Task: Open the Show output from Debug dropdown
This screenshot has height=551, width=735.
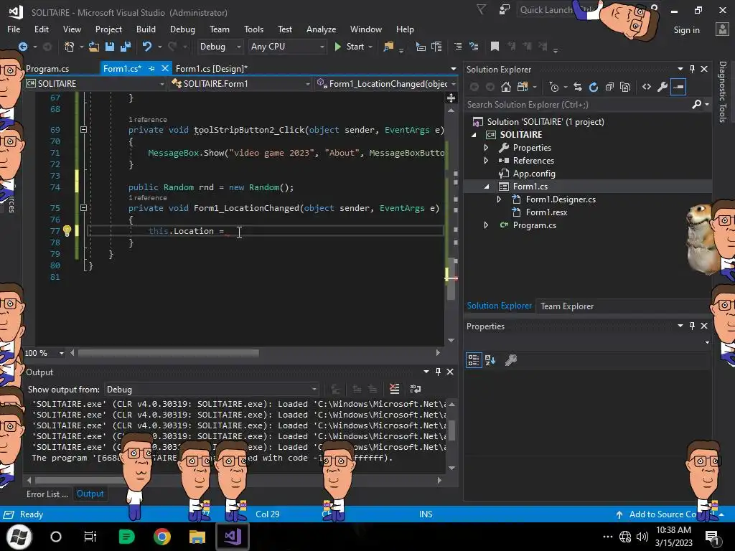Action: pos(211,390)
